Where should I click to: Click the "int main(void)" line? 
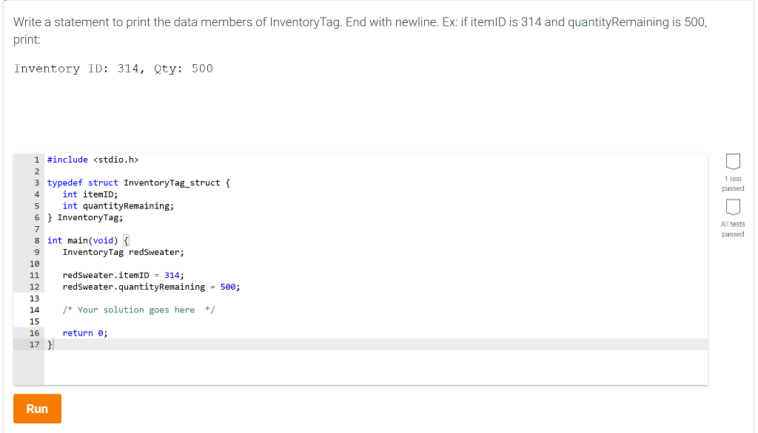coord(84,240)
